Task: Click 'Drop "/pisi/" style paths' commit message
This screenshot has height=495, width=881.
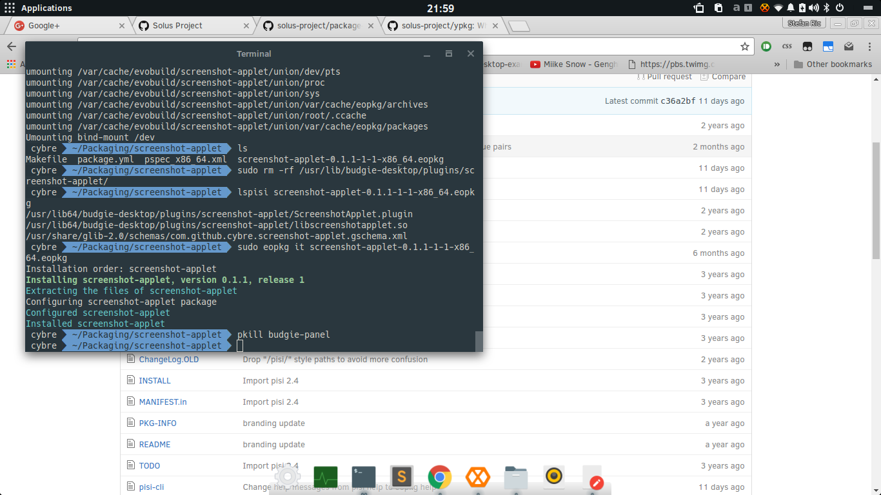Action: click(335, 360)
